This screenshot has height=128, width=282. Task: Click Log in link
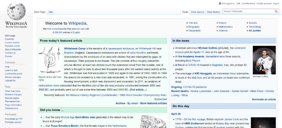click(x=276, y=3)
